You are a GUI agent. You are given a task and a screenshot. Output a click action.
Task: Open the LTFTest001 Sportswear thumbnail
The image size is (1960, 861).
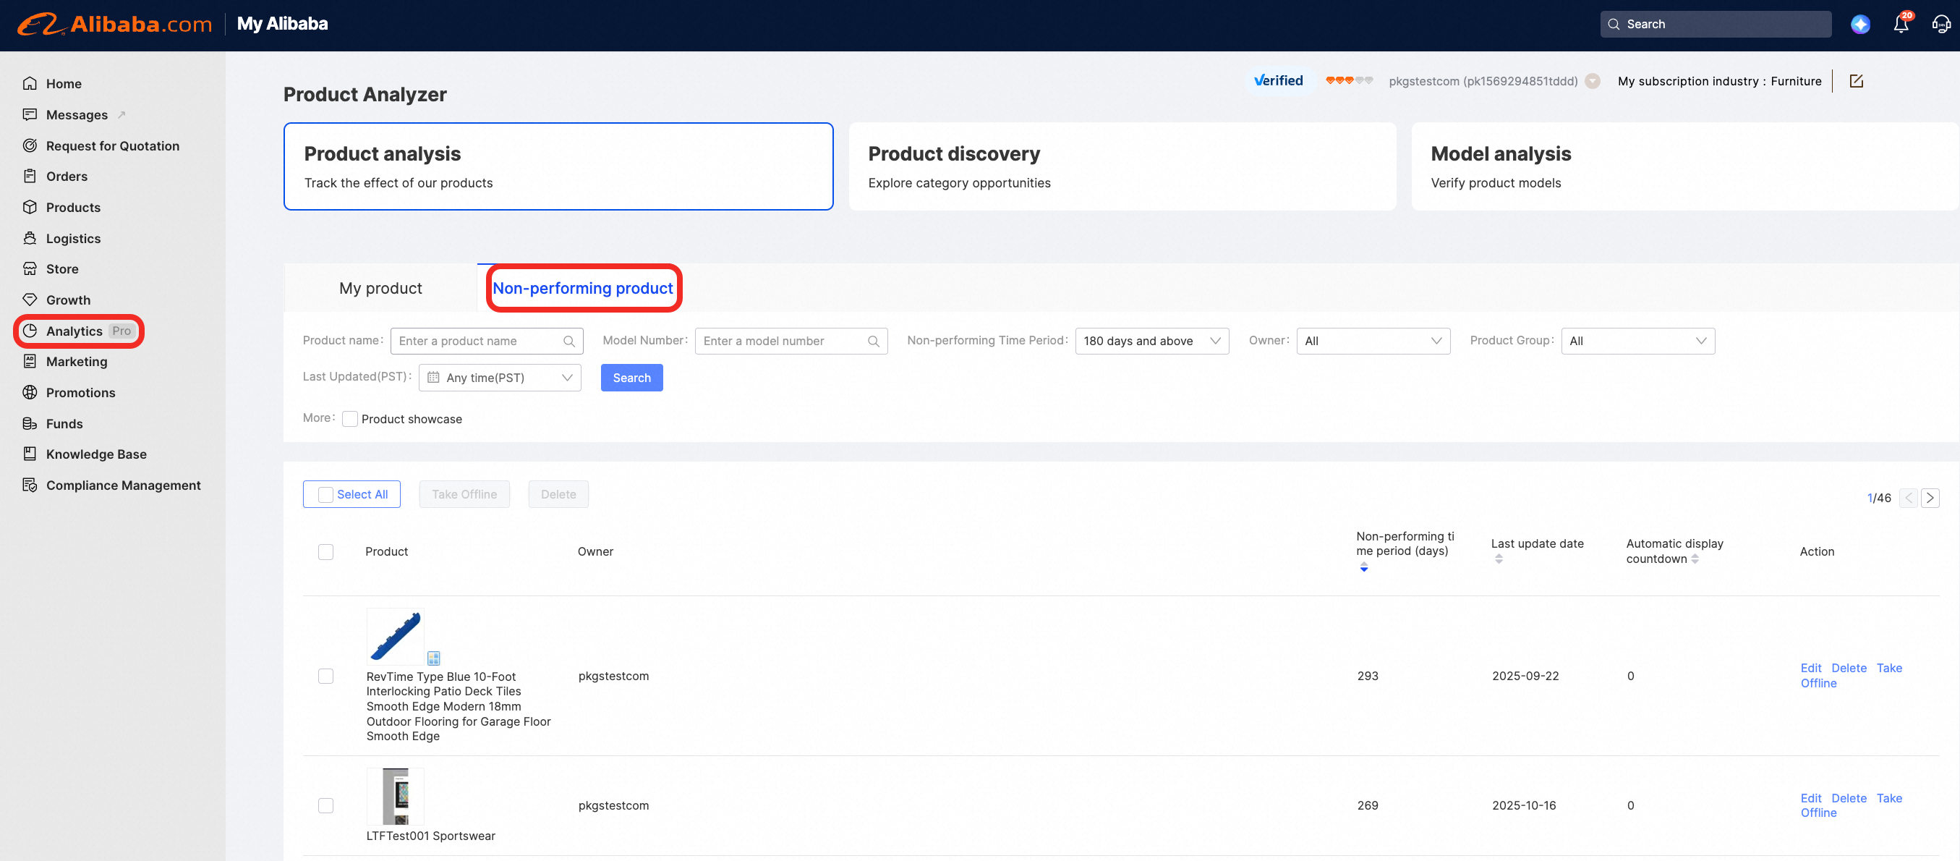pyautogui.click(x=395, y=797)
